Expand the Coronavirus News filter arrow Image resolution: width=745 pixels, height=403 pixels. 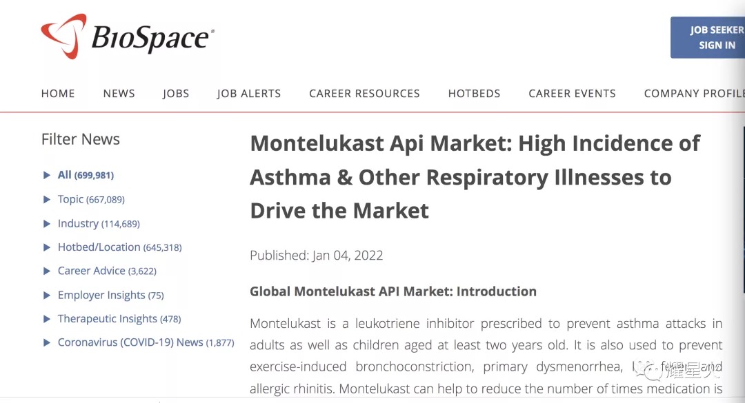tap(47, 342)
